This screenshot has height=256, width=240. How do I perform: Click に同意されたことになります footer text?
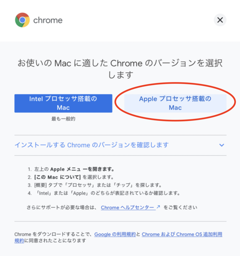(x=55, y=241)
